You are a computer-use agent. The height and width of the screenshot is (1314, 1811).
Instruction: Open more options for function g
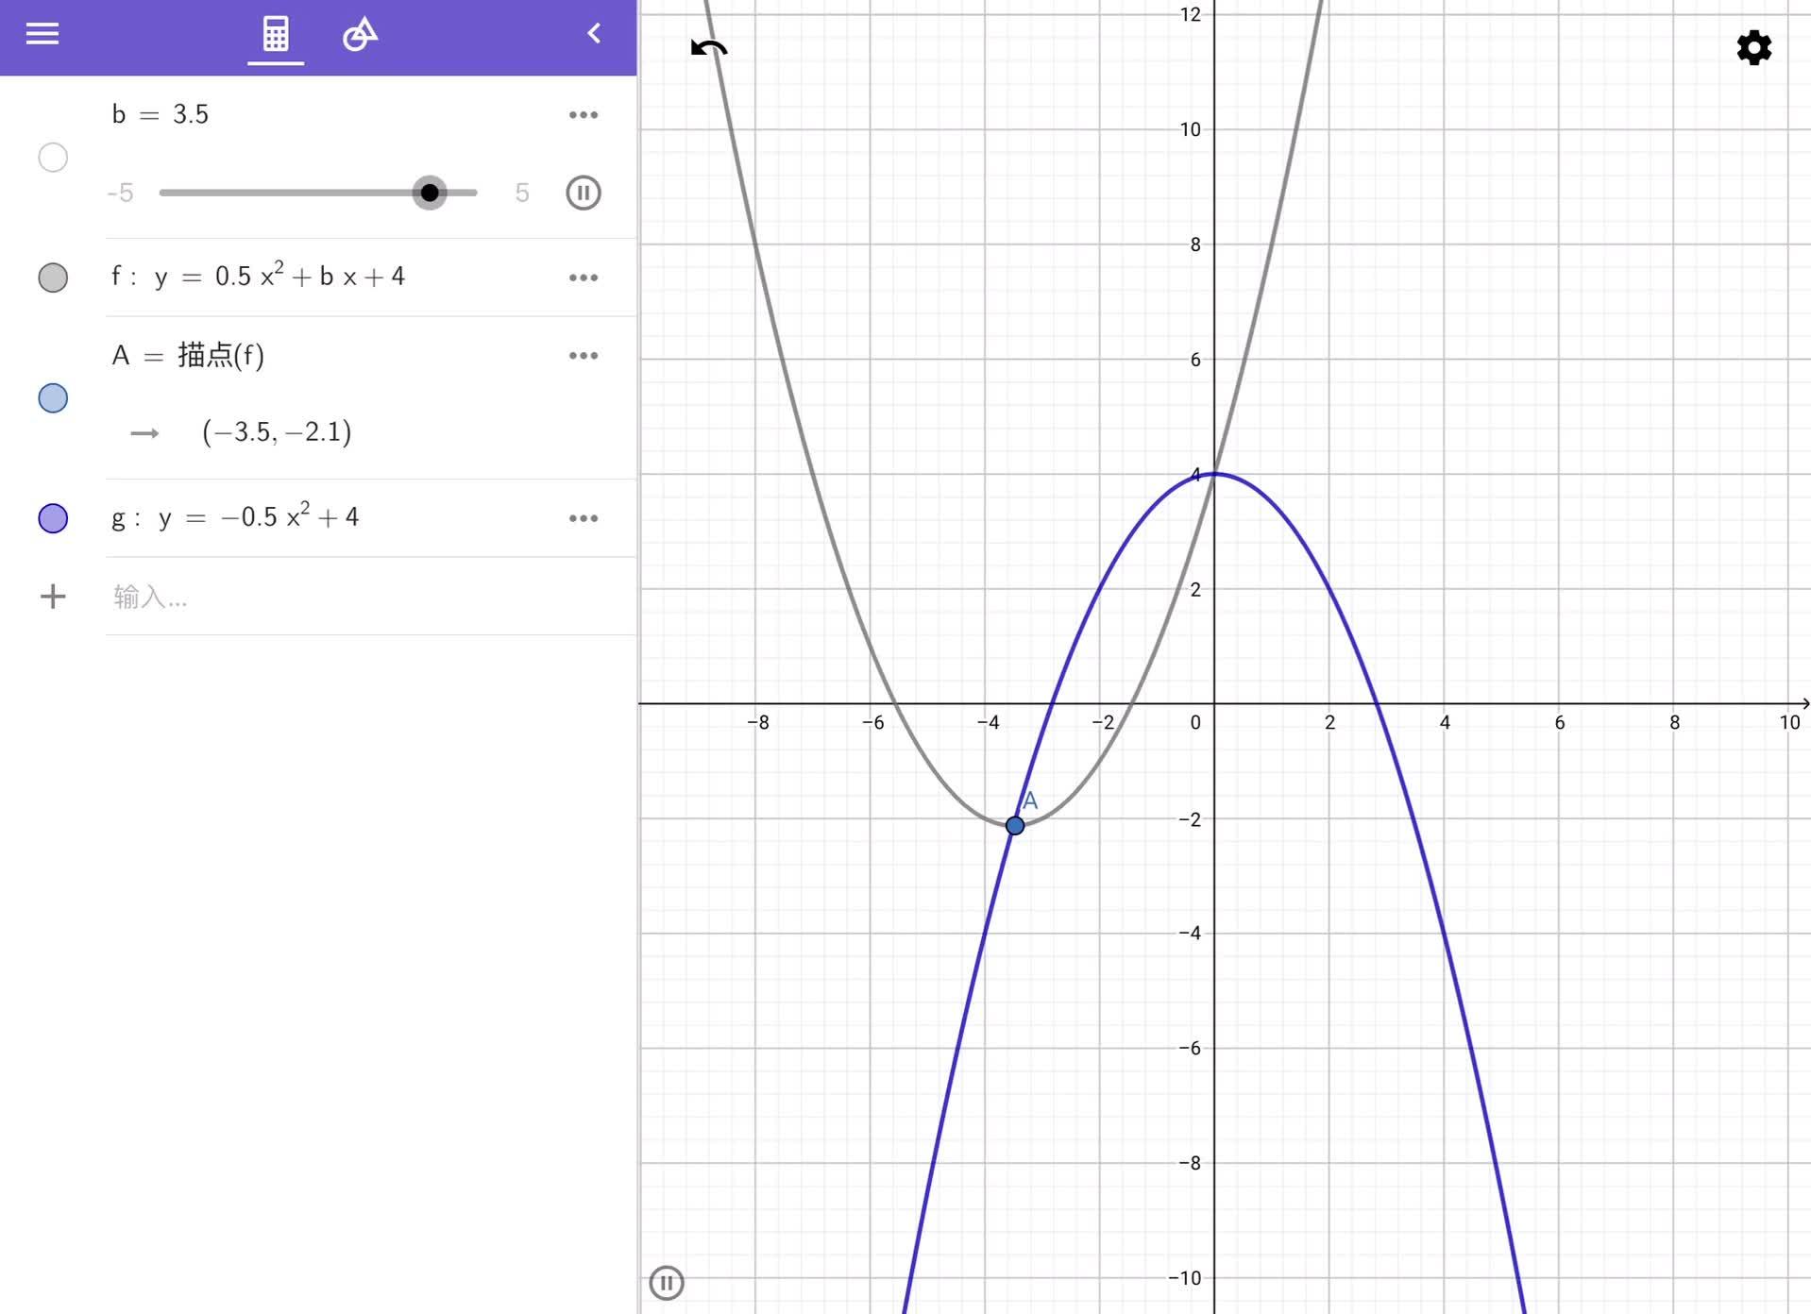(584, 518)
